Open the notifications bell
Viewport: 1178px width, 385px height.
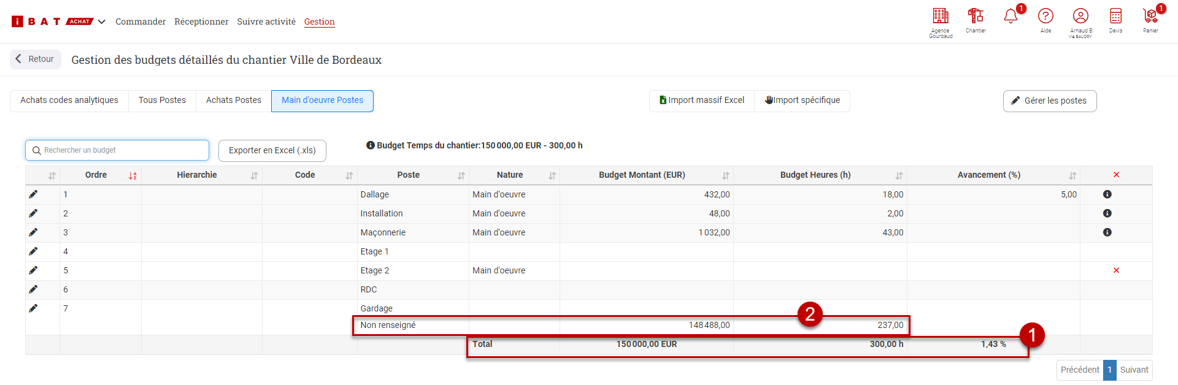coord(1011,17)
